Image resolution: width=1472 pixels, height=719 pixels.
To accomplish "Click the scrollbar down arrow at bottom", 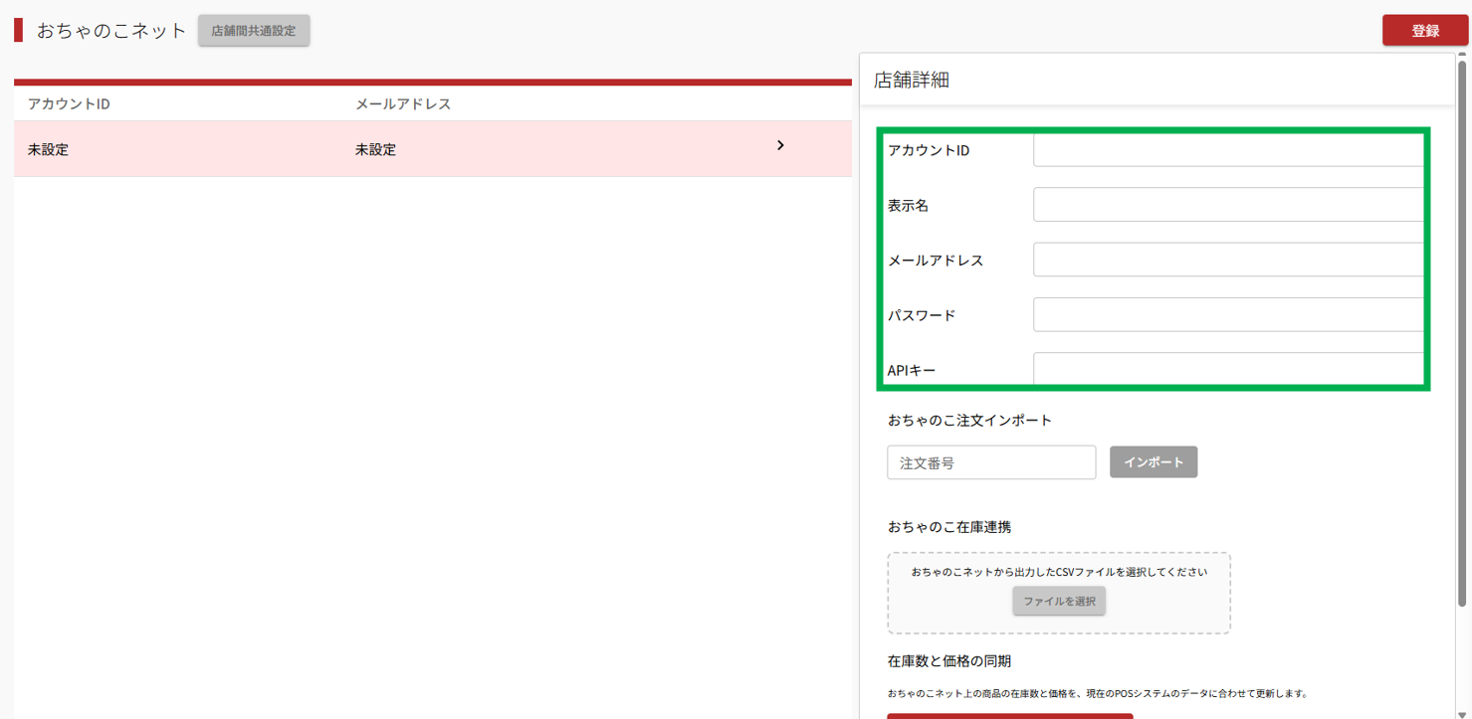I will click(1462, 713).
